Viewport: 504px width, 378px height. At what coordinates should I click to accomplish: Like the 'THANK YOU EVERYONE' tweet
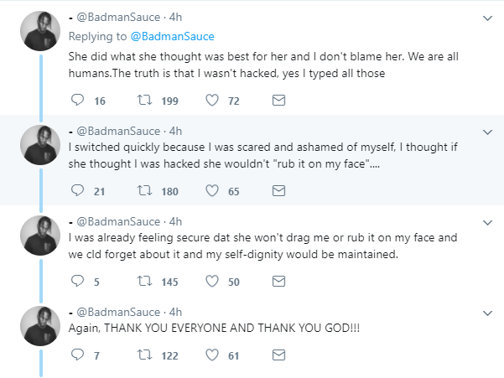(x=212, y=355)
